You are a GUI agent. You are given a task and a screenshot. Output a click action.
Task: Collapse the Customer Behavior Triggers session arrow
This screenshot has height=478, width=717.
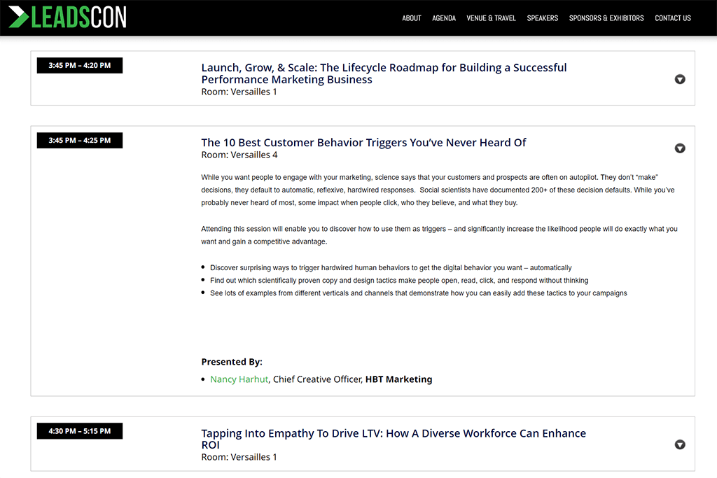click(680, 148)
